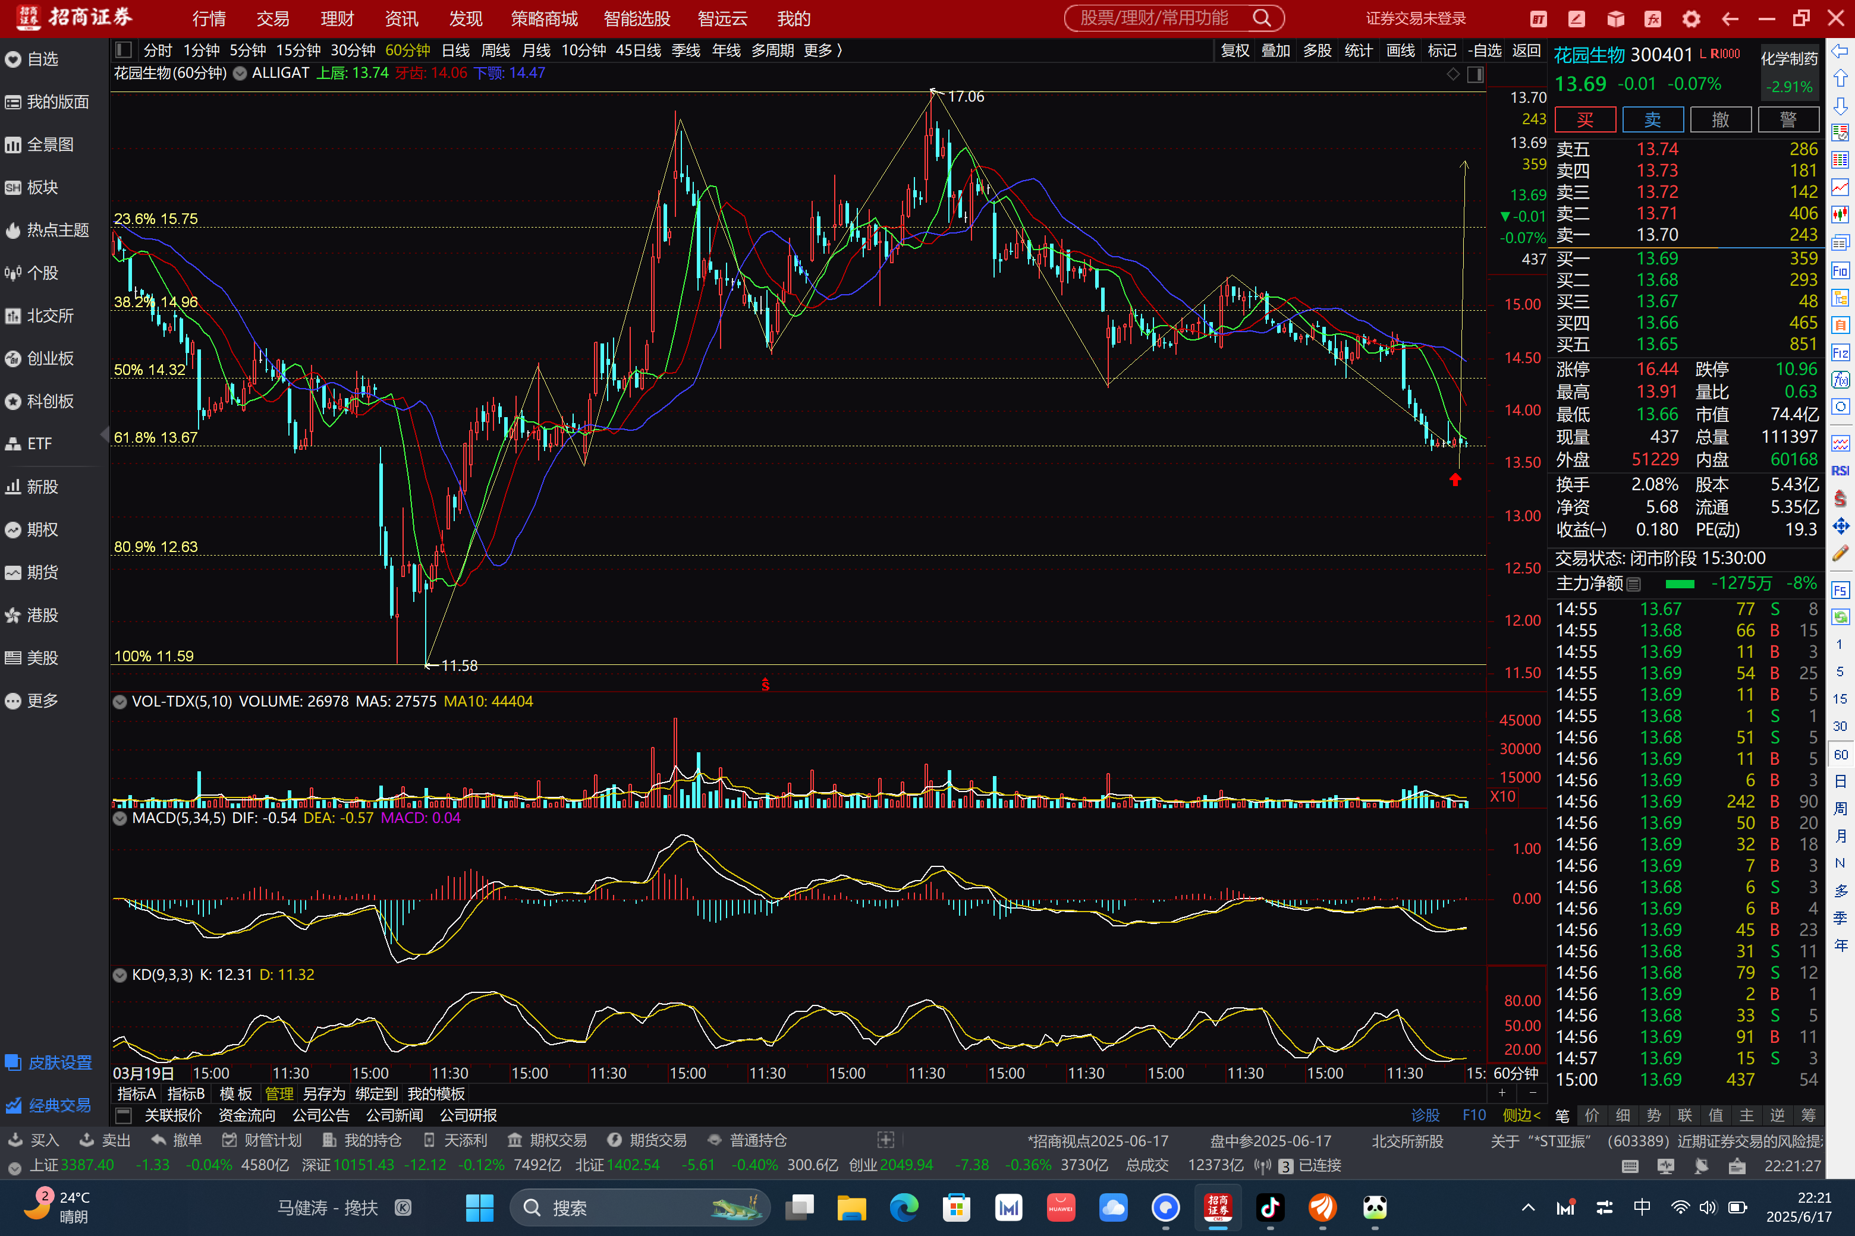Image resolution: width=1855 pixels, height=1236 pixels.
Task: Click the search magnifier icon in top search box
Action: point(1262,18)
